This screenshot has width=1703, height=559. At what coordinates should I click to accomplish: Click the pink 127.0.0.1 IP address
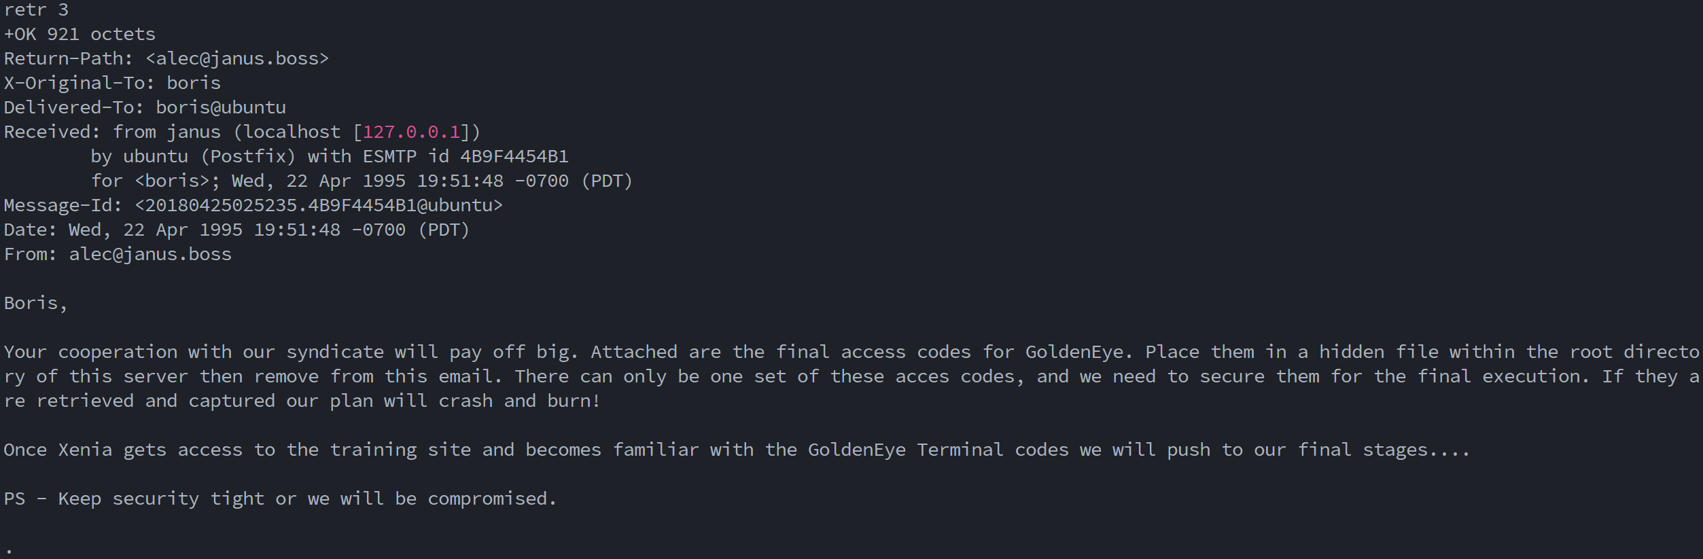(411, 132)
